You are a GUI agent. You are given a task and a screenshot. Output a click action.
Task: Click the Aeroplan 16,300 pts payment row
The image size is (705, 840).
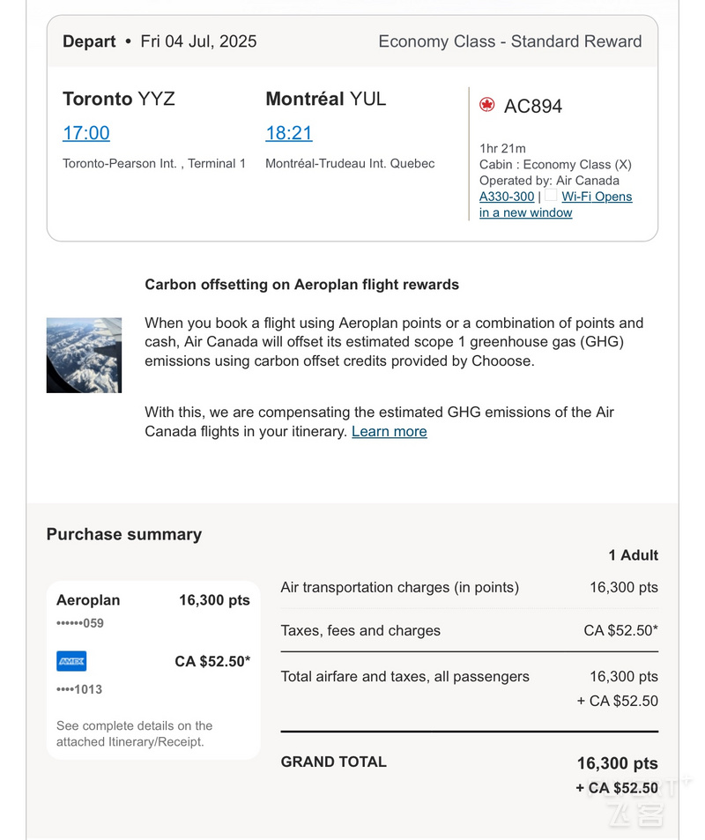[x=153, y=600]
